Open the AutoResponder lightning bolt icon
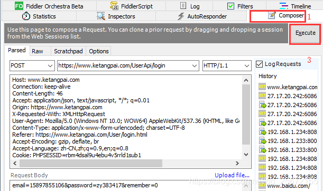This screenshot has width=323, height=191. coord(181,16)
